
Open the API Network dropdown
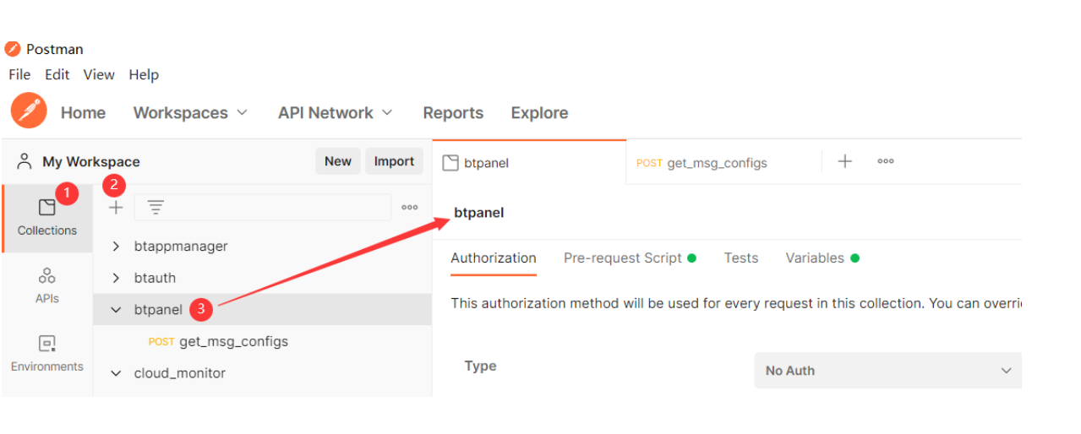[335, 113]
